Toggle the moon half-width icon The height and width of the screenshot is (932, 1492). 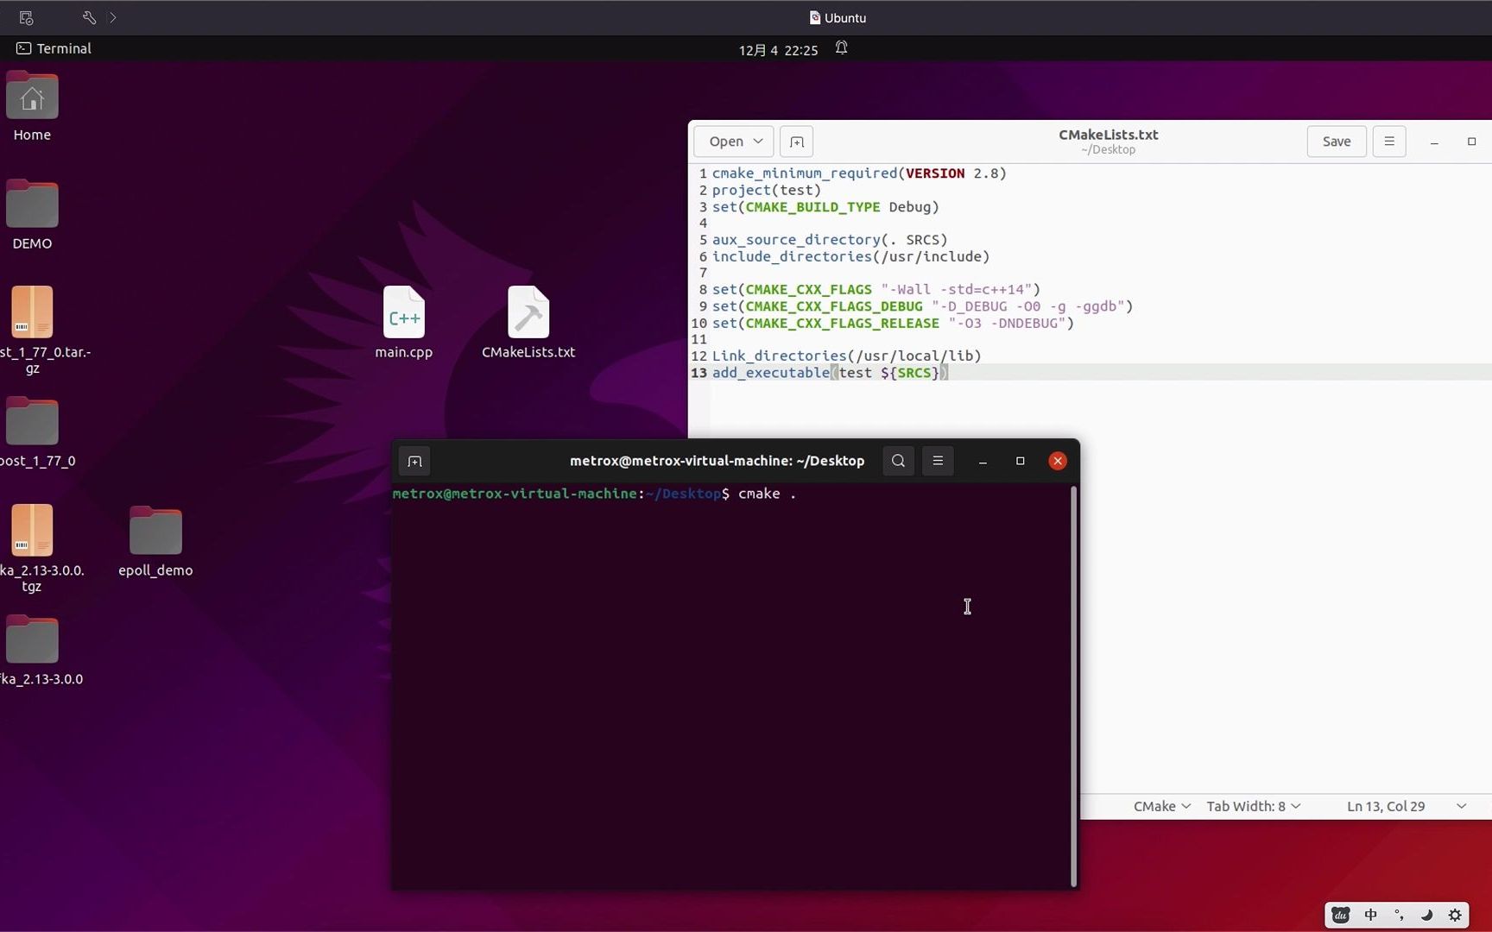[1426, 916]
